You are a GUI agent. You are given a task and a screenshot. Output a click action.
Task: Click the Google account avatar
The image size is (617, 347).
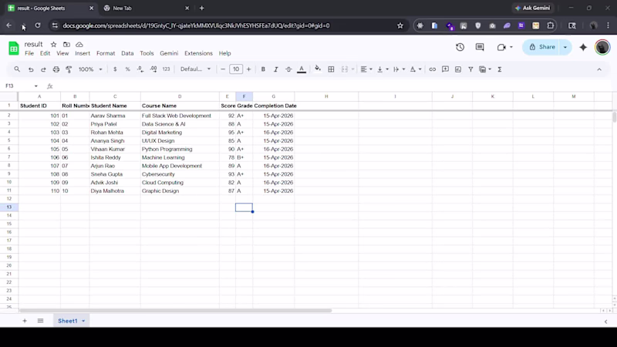(x=602, y=47)
